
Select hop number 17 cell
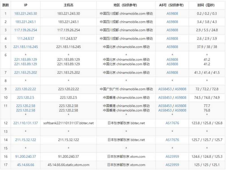[x=5, y=165]
